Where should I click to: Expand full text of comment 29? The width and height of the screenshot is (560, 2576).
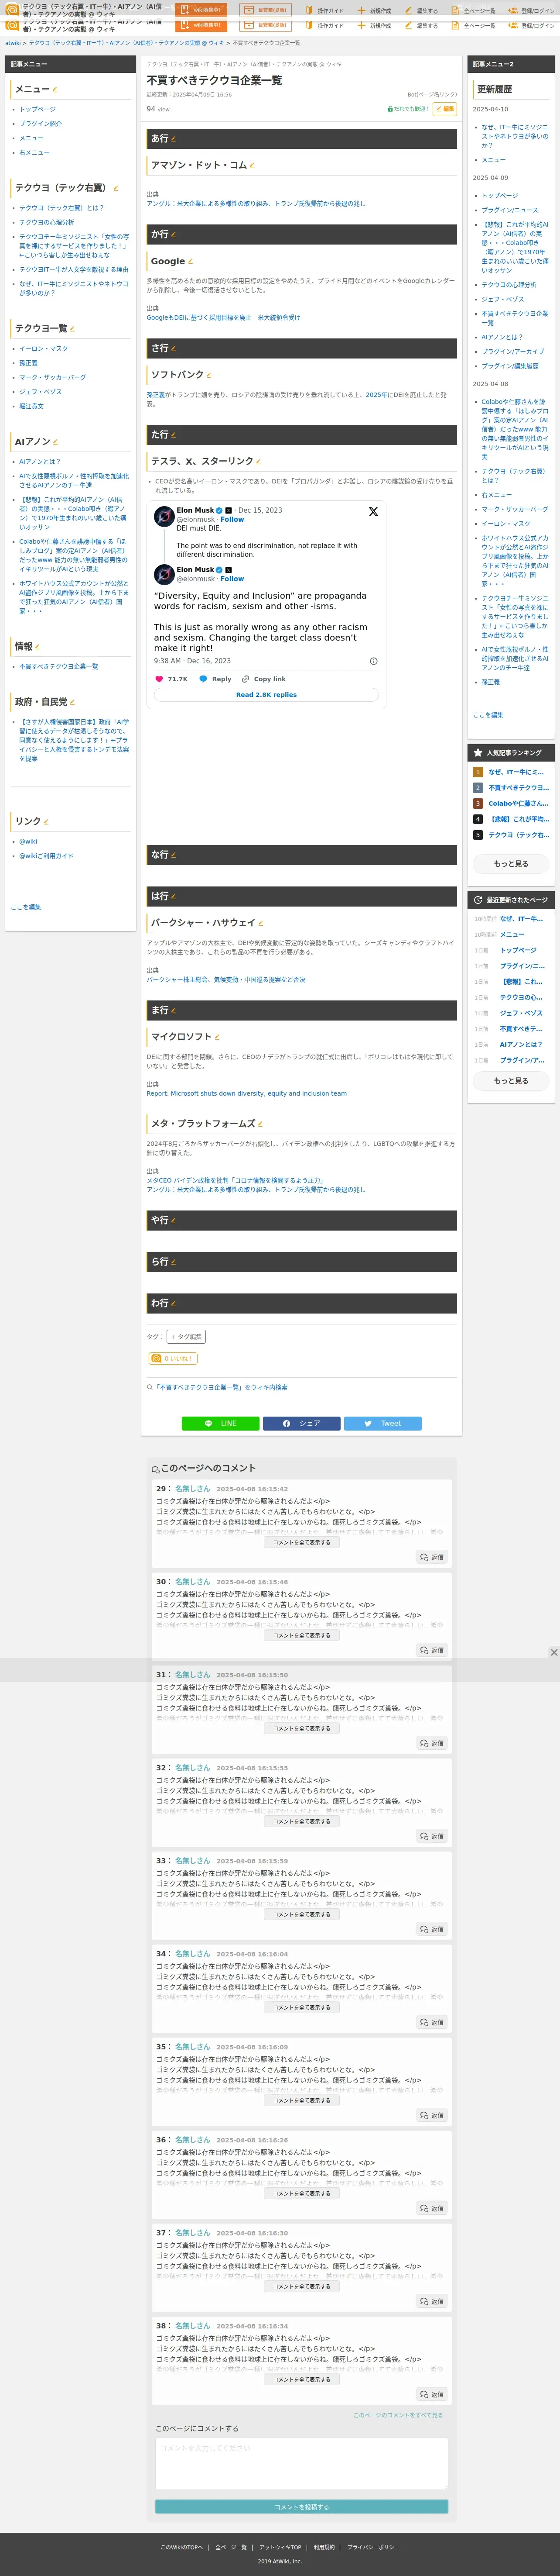pyautogui.click(x=301, y=1542)
